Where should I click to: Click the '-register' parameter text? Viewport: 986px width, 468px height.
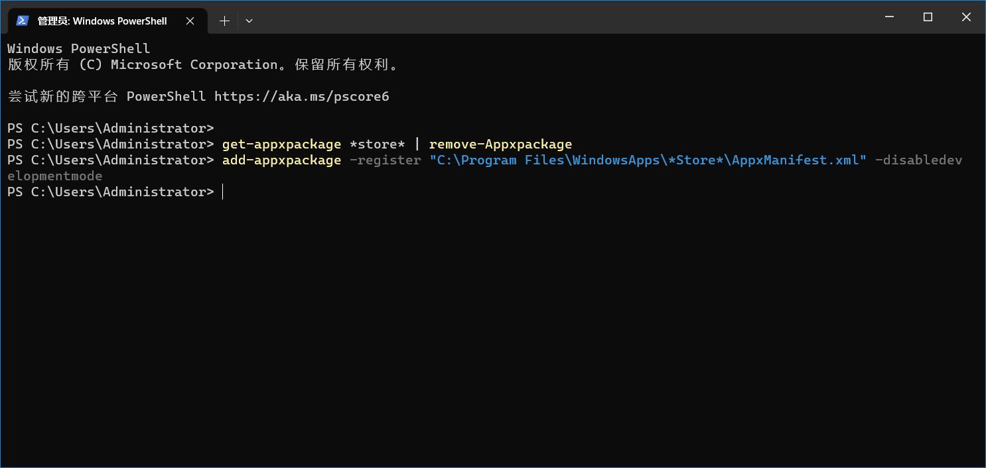tap(386, 160)
